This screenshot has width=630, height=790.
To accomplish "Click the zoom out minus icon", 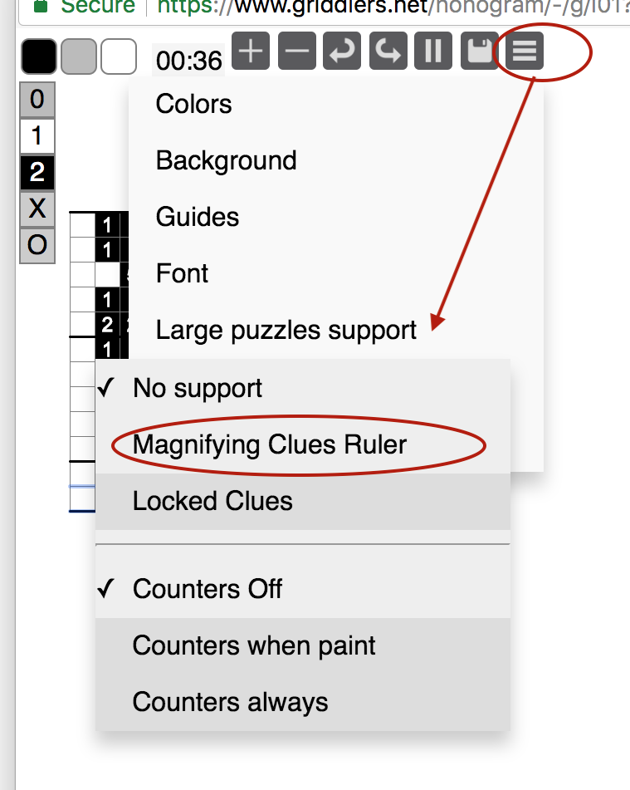I will click(296, 51).
